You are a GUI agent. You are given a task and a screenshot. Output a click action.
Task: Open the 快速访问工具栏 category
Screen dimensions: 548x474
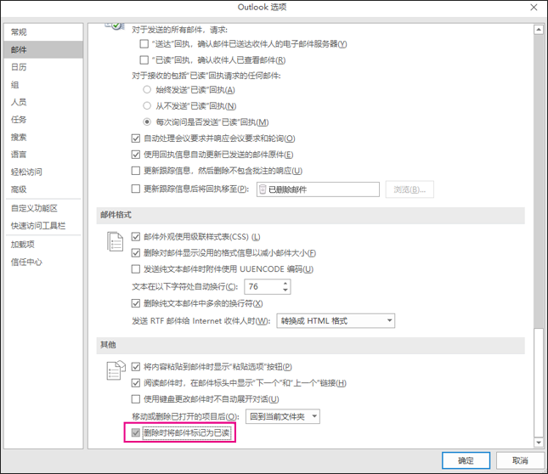pyautogui.click(x=43, y=226)
